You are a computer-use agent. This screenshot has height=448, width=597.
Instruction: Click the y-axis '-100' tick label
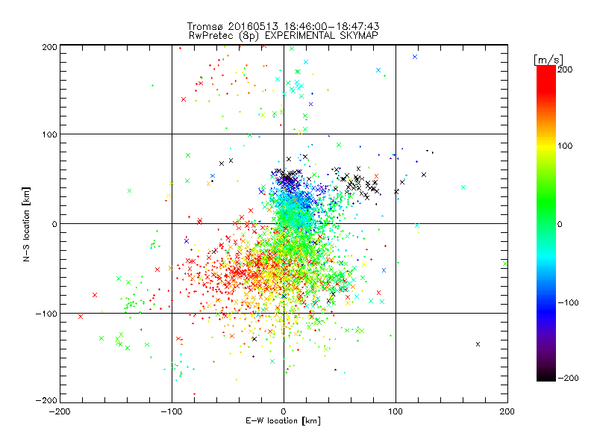pyautogui.click(x=46, y=314)
